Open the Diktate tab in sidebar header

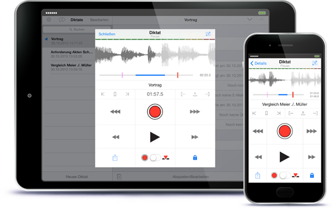[77, 20]
